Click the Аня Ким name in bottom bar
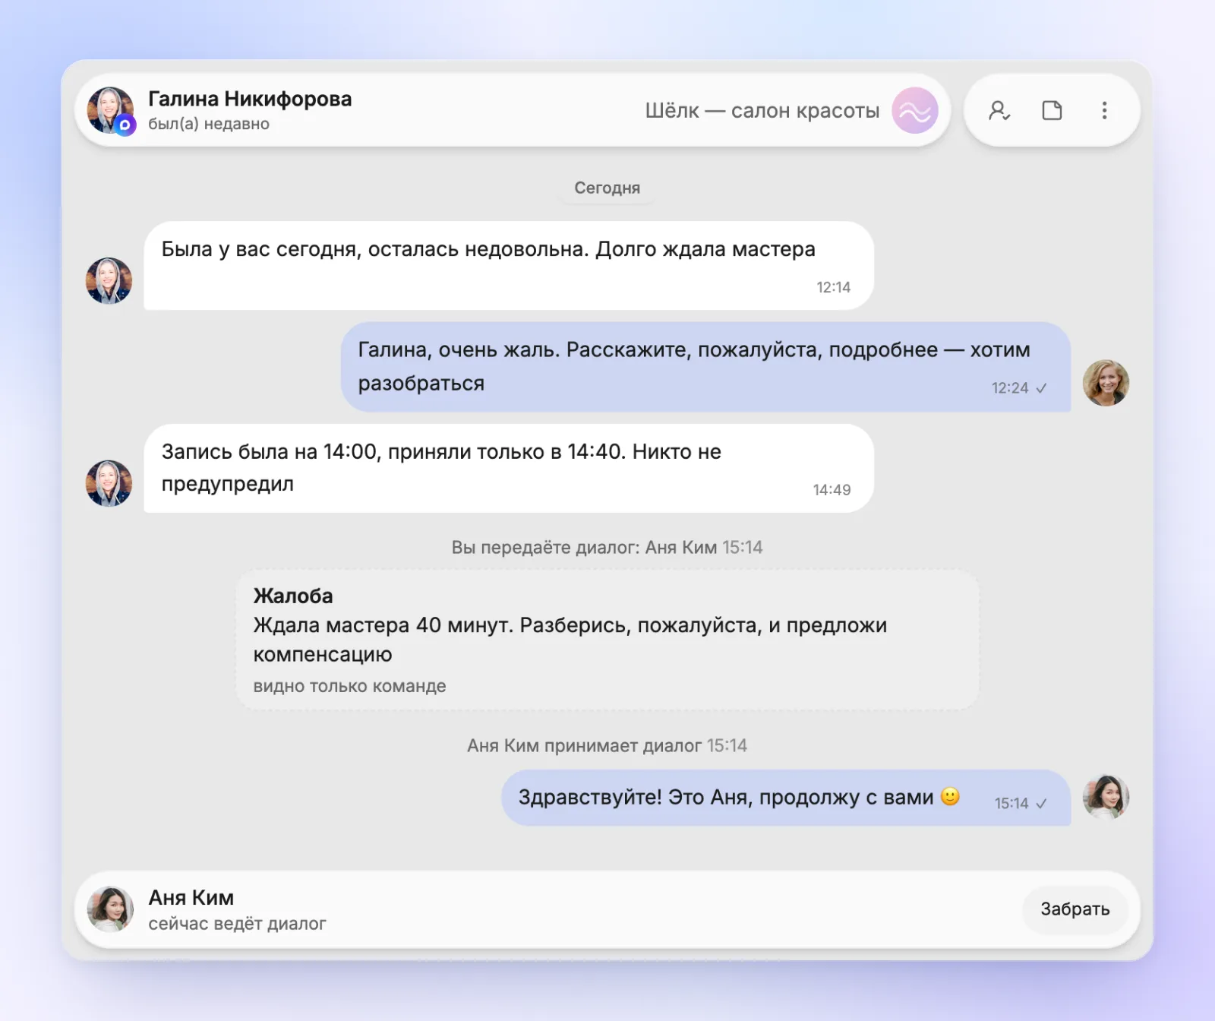 coord(191,897)
